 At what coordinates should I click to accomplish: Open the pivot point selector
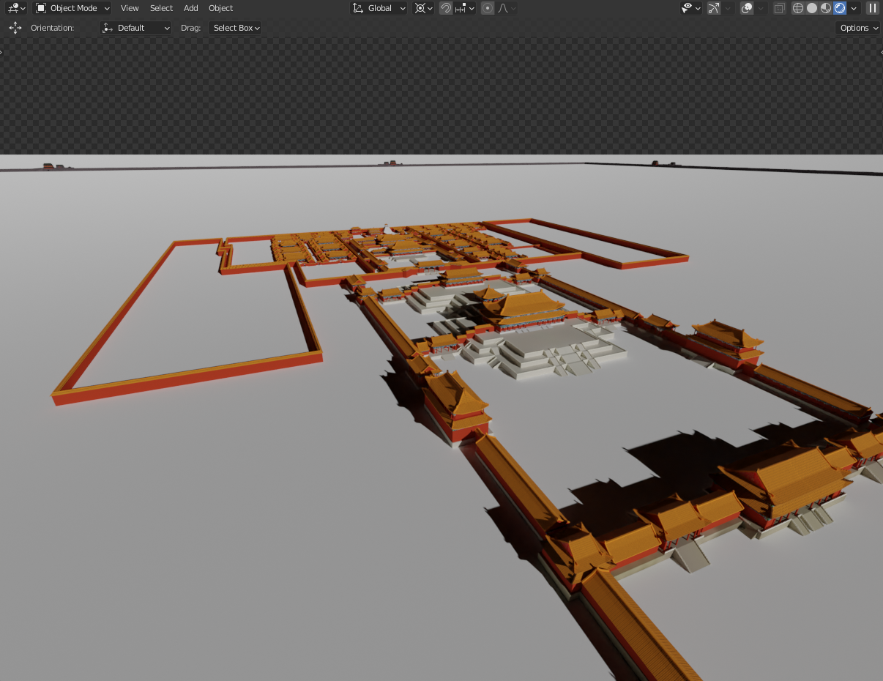423,8
